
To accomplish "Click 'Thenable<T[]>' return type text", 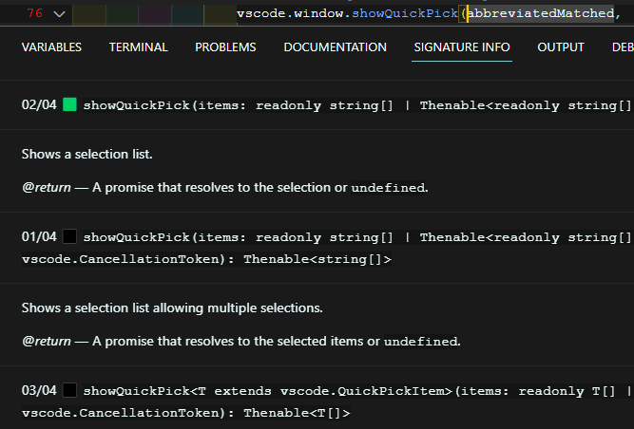I will coord(297,413).
